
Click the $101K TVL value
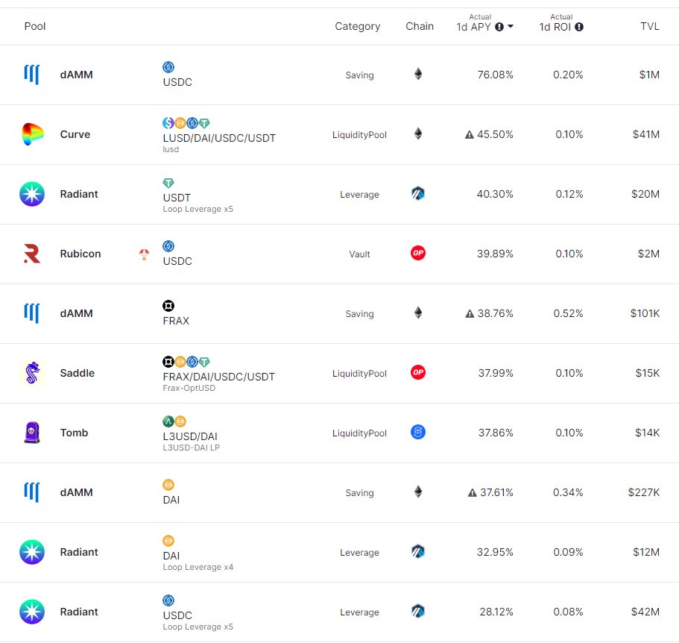(x=645, y=313)
